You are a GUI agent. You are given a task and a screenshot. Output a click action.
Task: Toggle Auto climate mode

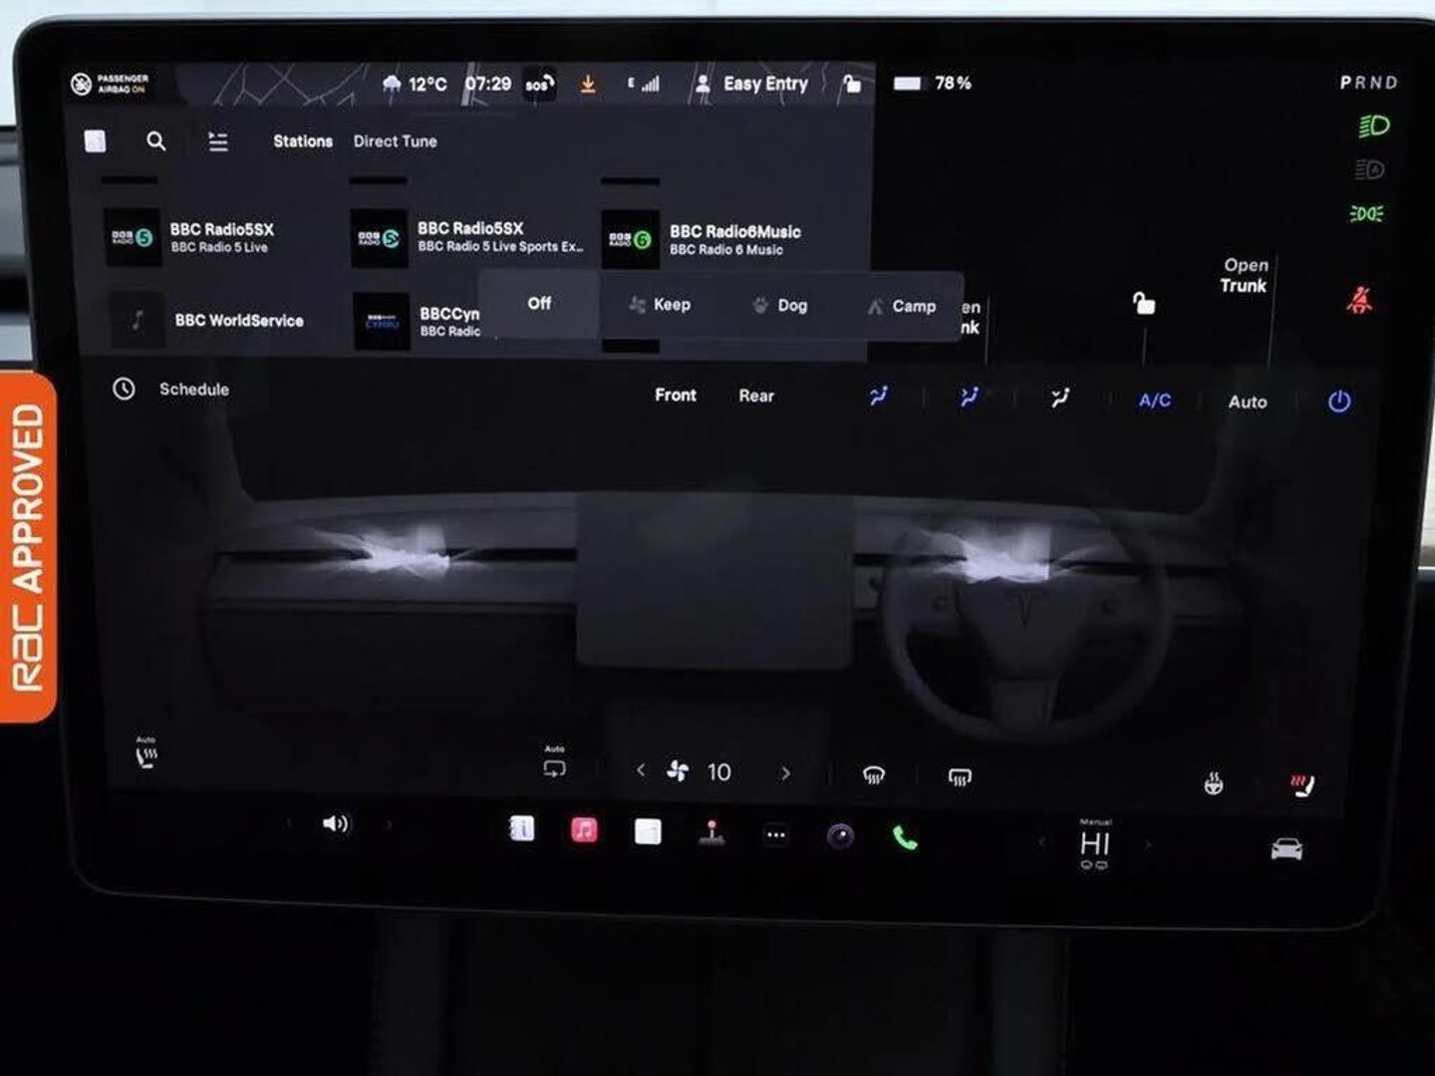[1247, 402]
